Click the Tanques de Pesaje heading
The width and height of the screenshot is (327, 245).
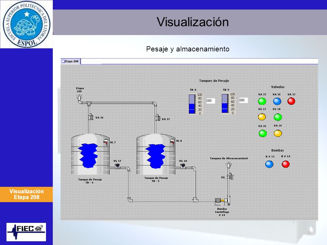pyautogui.click(x=214, y=81)
